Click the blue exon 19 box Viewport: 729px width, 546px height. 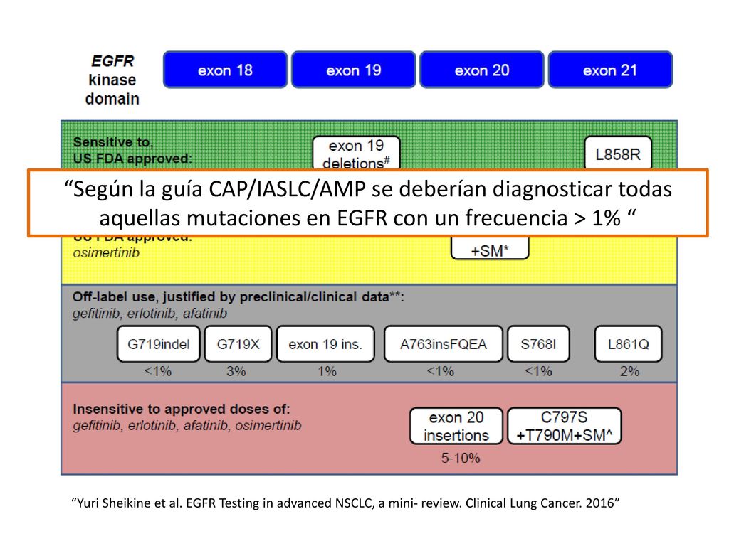(x=353, y=70)
